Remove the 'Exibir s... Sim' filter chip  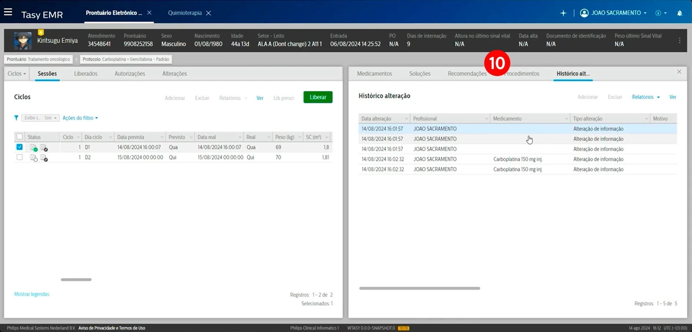point(55,118)
